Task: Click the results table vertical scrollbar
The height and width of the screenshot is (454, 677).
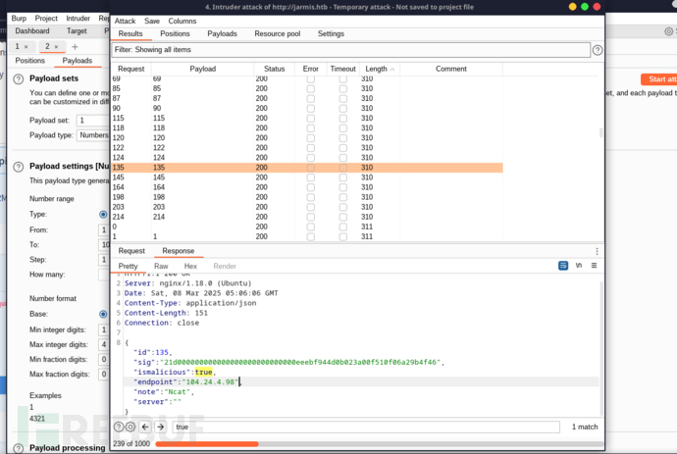Action: [x=600, y=133]
